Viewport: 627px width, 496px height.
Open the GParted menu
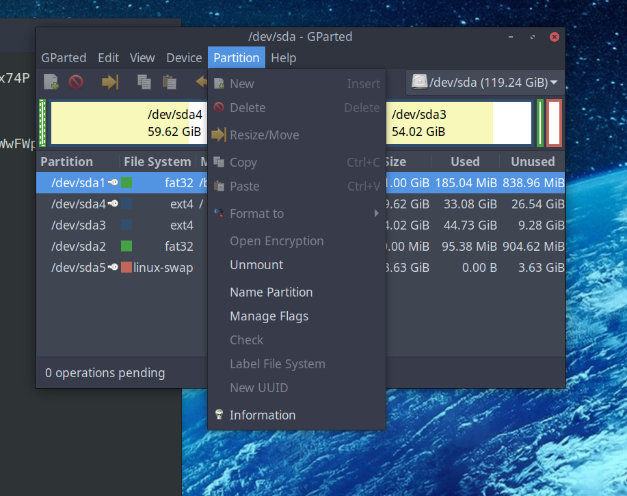coord(64,58)
